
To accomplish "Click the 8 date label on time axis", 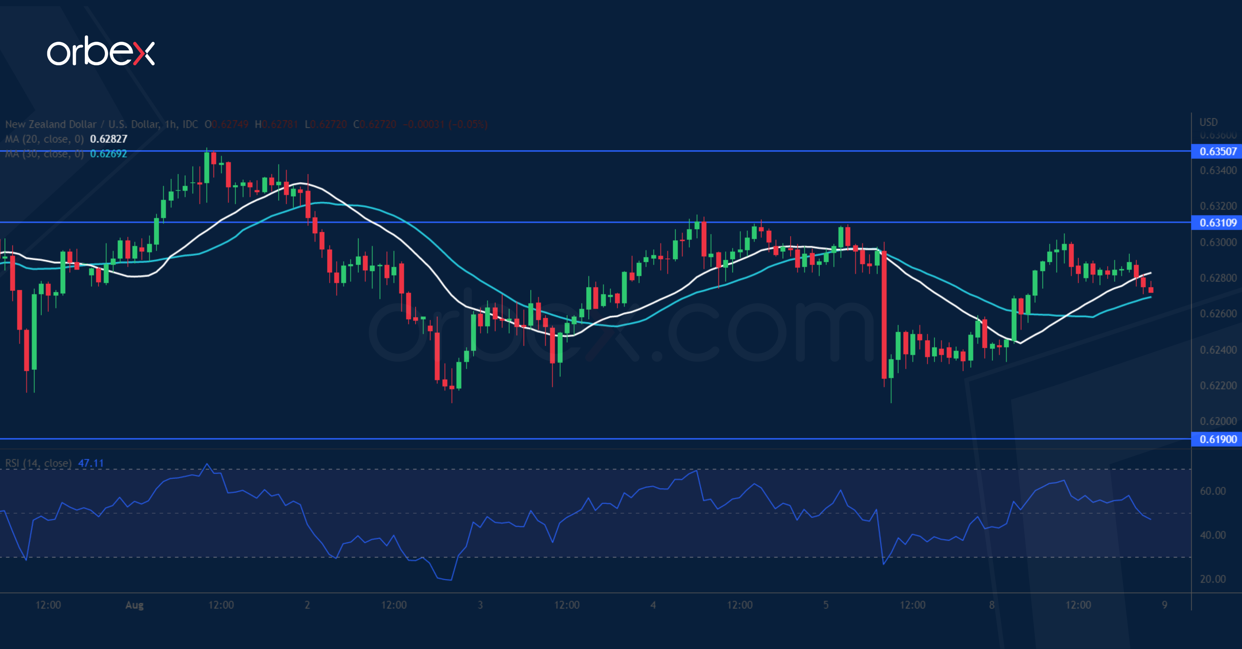I will point(992,605).
